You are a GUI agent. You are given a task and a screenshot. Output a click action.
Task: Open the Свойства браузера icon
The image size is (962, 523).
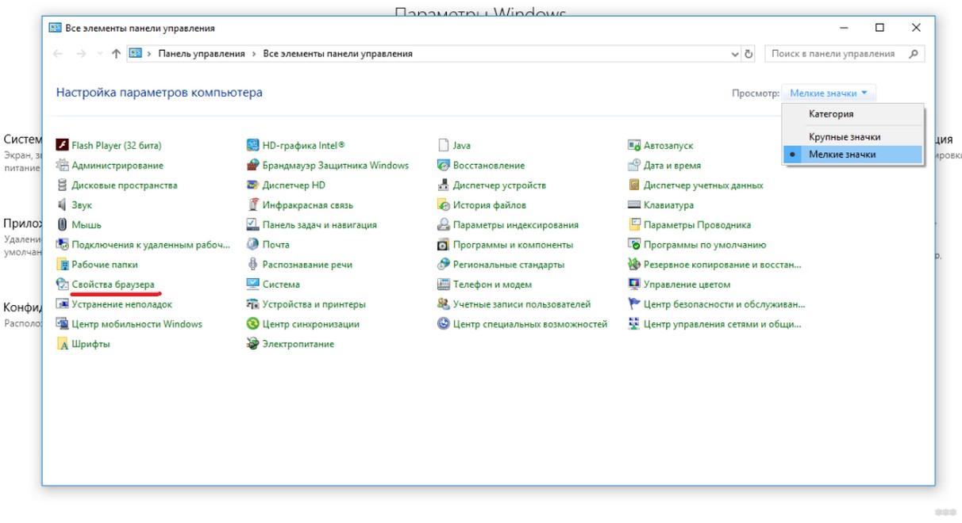click(63, 284)
